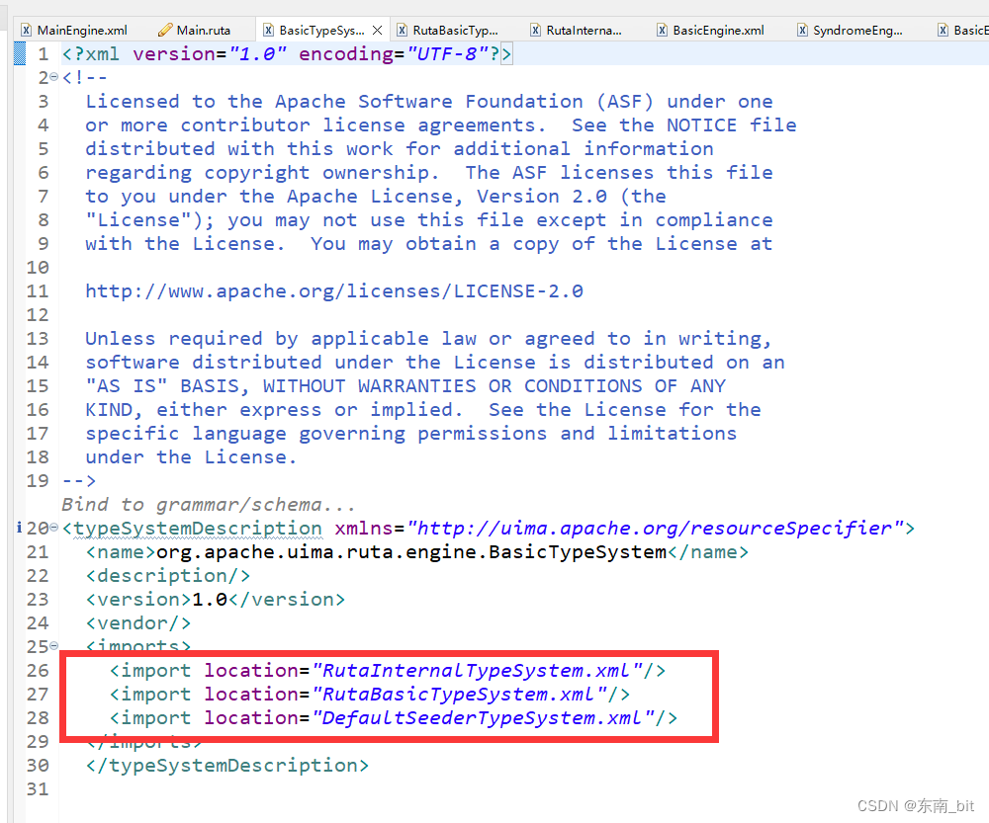The width and height of the screenshot is (989, 823).
Task: Click the XML icon on RutaInterna... tab
Action: pos(535,31)
